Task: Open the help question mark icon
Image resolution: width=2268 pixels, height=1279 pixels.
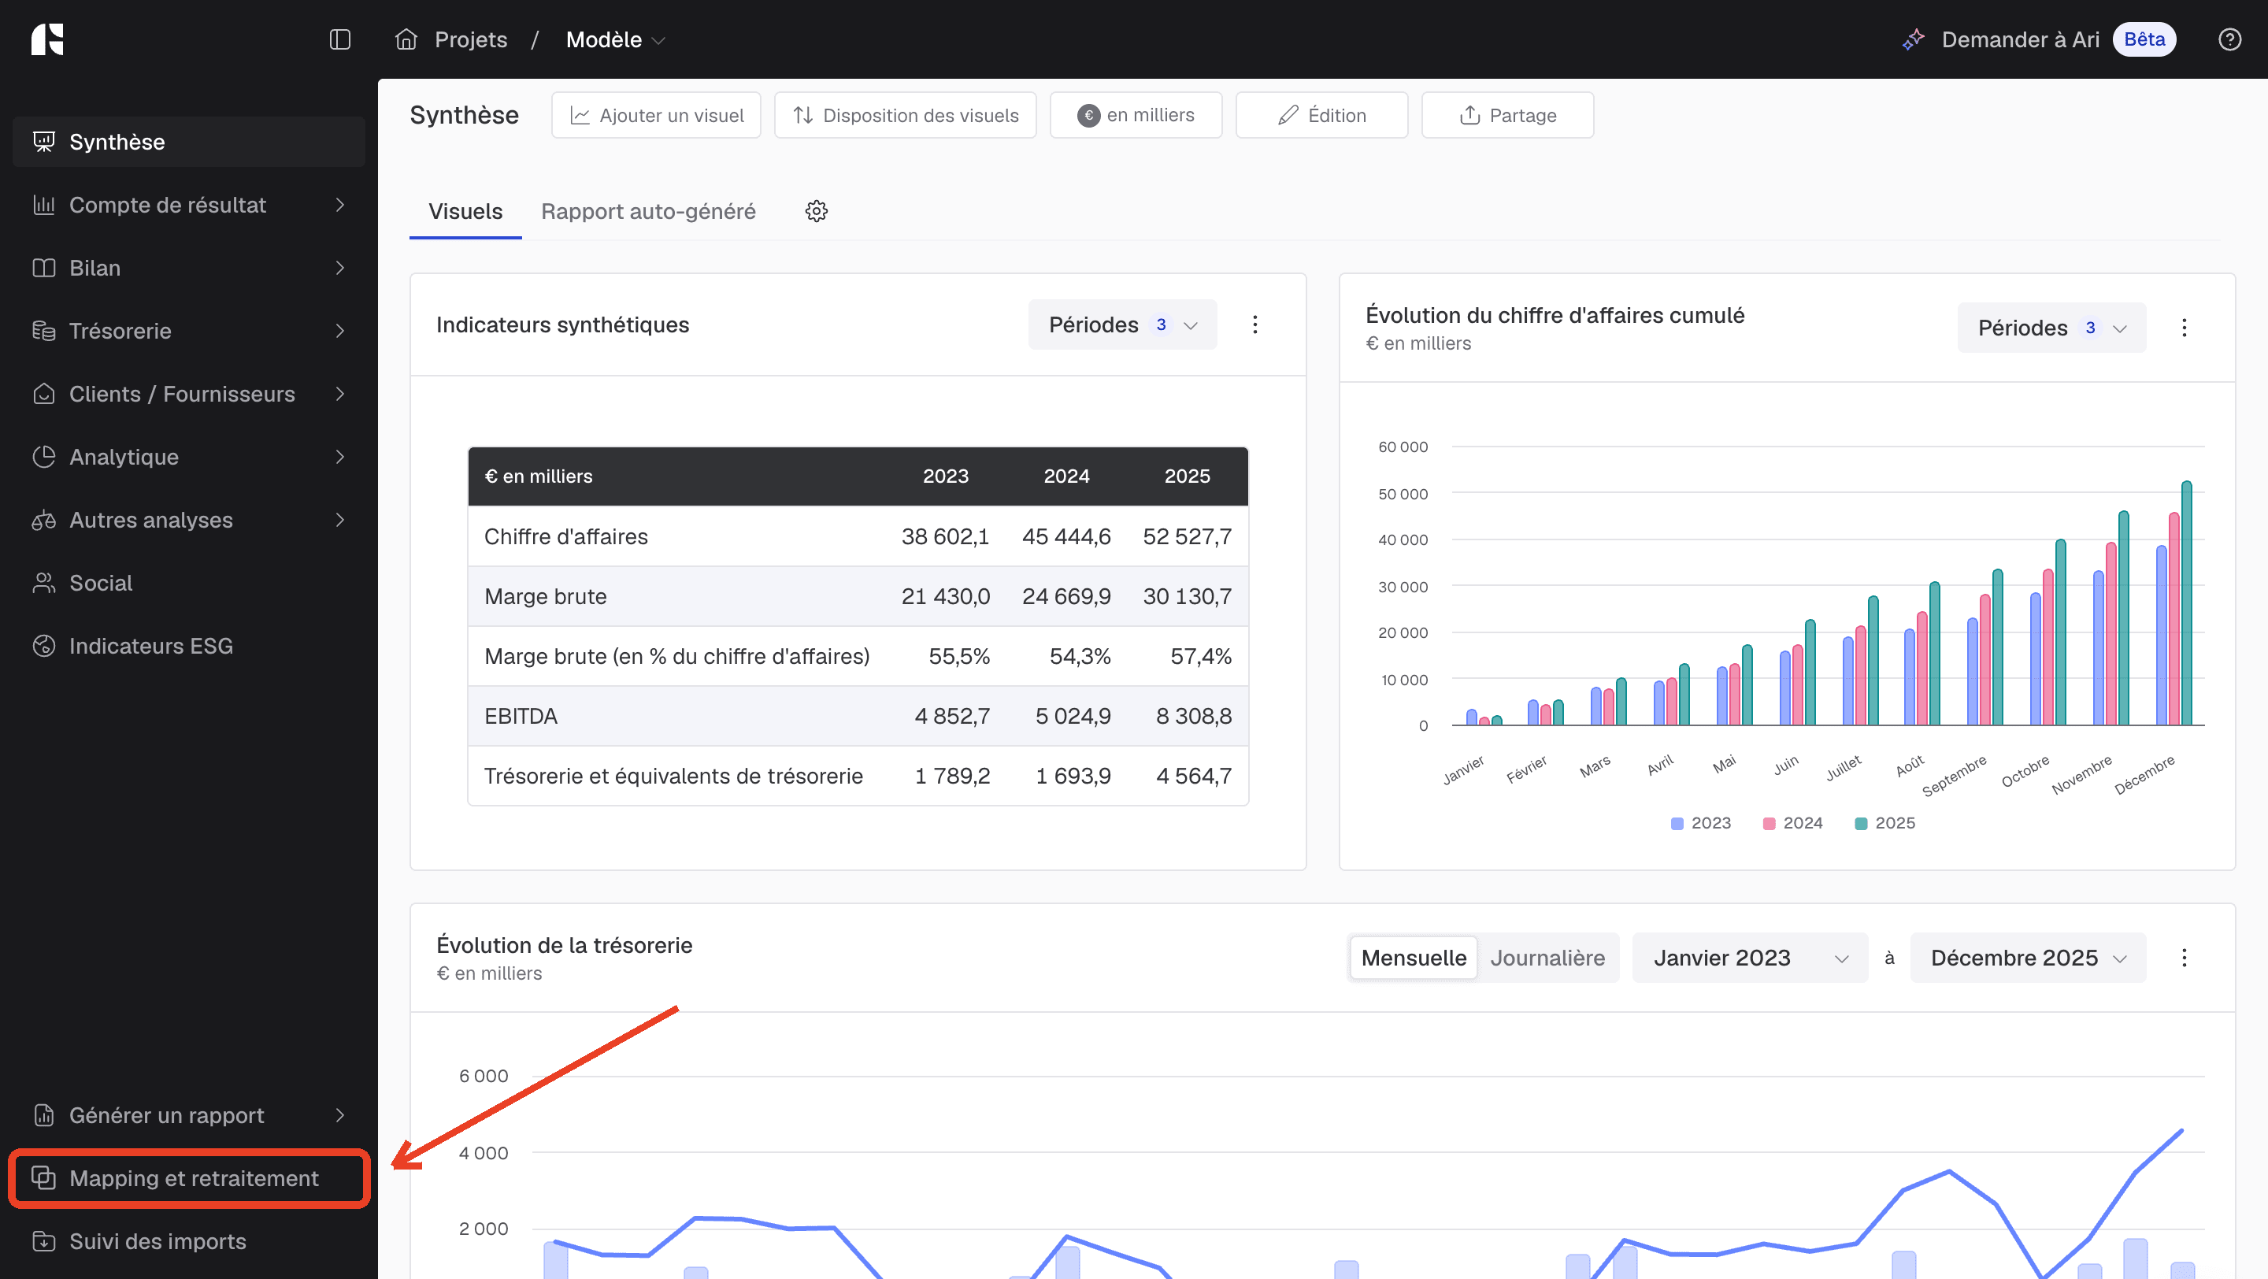Action: click(2229, 39)
